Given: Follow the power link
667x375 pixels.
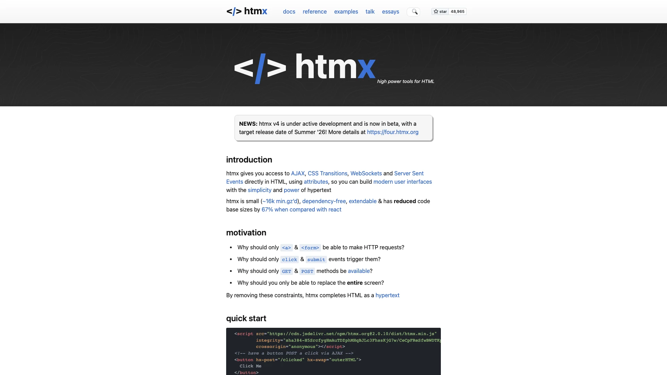Looking at the screenshot, I should point(291,190).
